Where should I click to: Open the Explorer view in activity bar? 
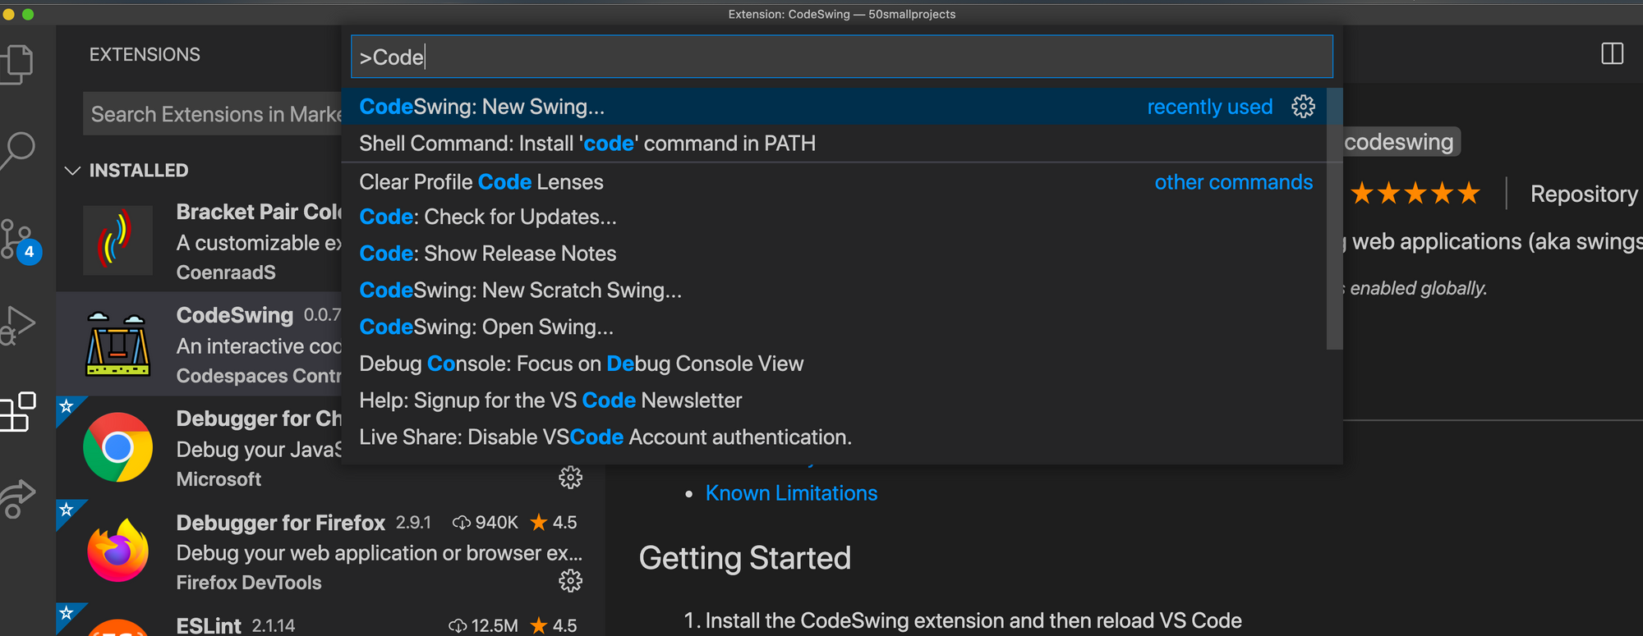pos(18,63)
